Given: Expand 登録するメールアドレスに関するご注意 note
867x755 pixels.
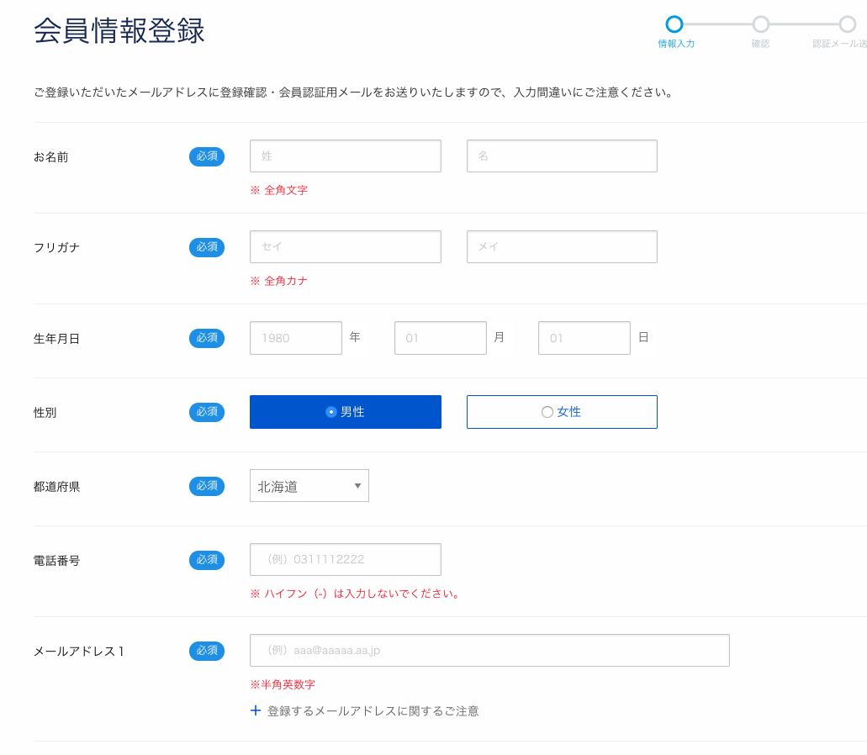Looking at the screenshot, I should (x=365, y=710).
